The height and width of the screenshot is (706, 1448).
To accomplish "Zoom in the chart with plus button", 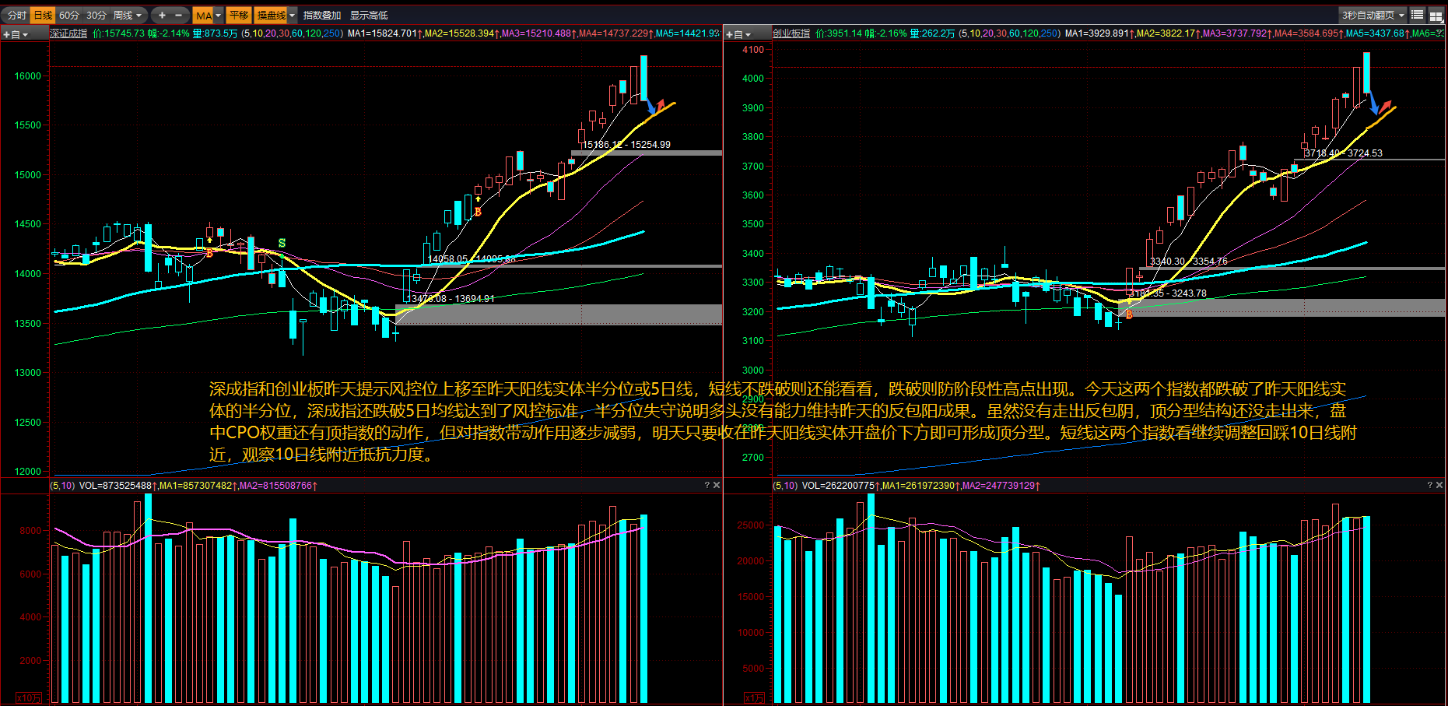I will tap(162, 15).
